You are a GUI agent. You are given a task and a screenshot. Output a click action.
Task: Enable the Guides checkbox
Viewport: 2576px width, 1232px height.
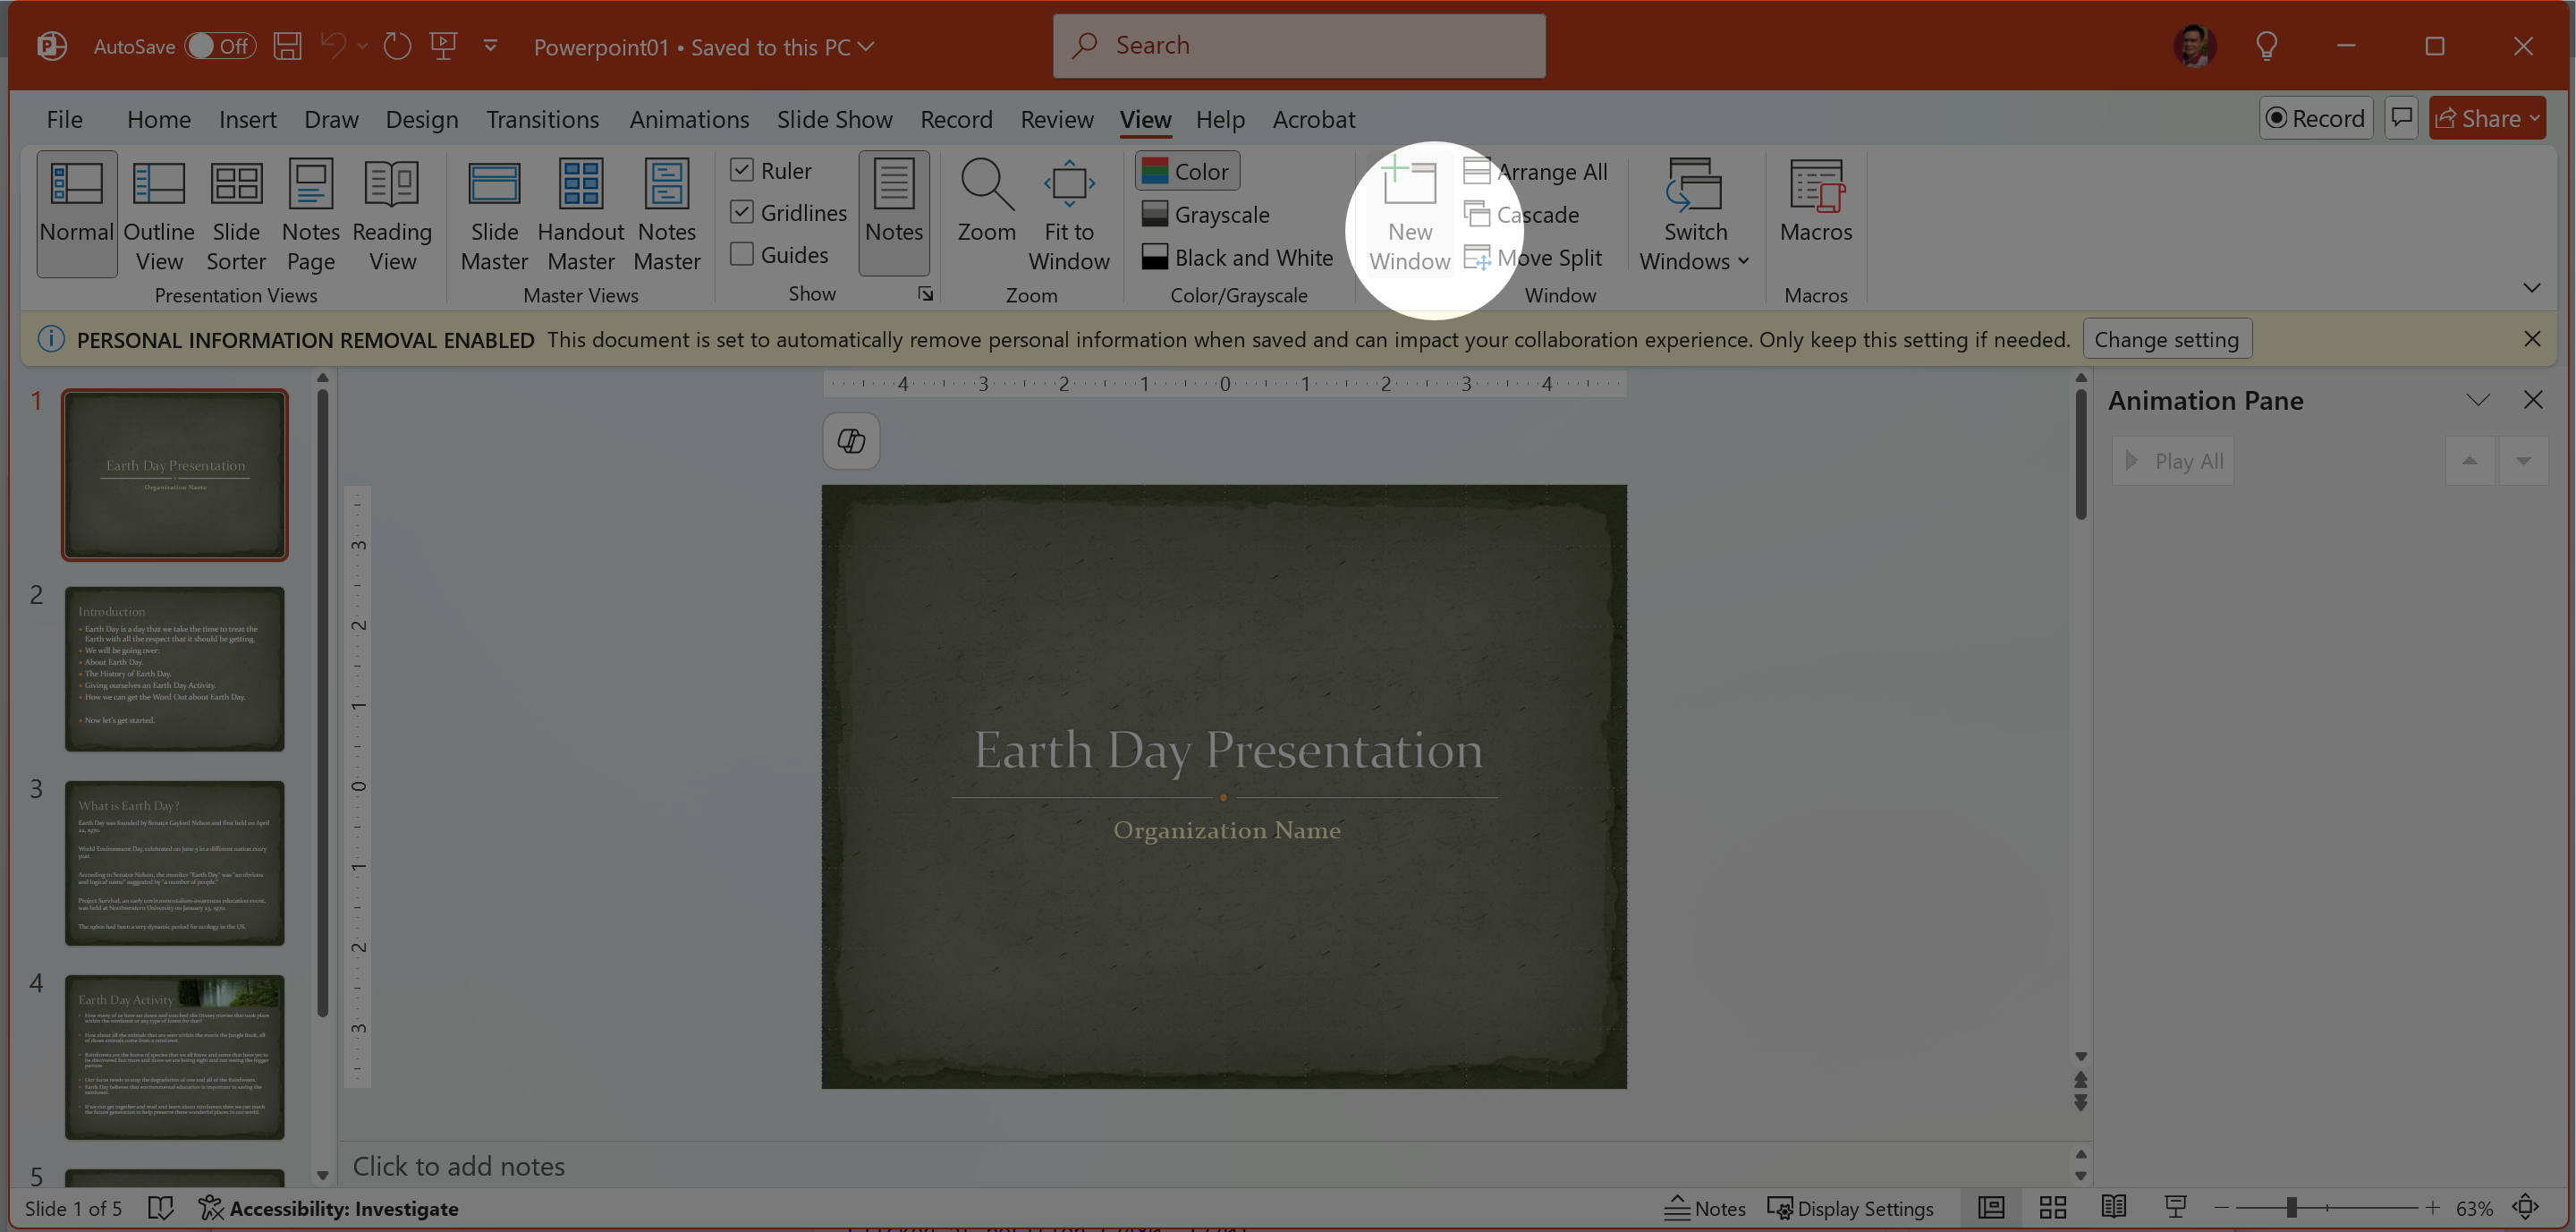pos(742,254)
